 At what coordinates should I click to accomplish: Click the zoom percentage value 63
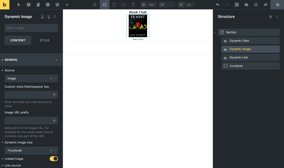tap(189, 5)
